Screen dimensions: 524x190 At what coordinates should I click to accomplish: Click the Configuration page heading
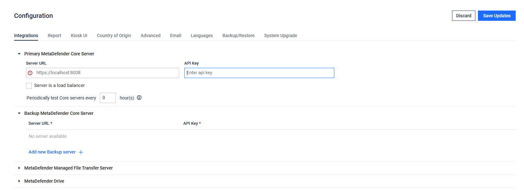(x=34, y=16)
